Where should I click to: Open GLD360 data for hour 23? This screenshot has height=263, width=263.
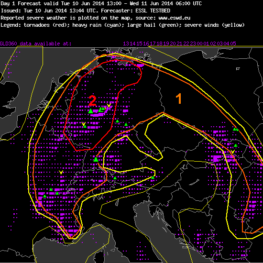[x=193, y=44]
